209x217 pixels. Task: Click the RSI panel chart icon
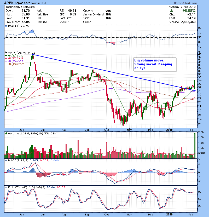pos(6,26)
